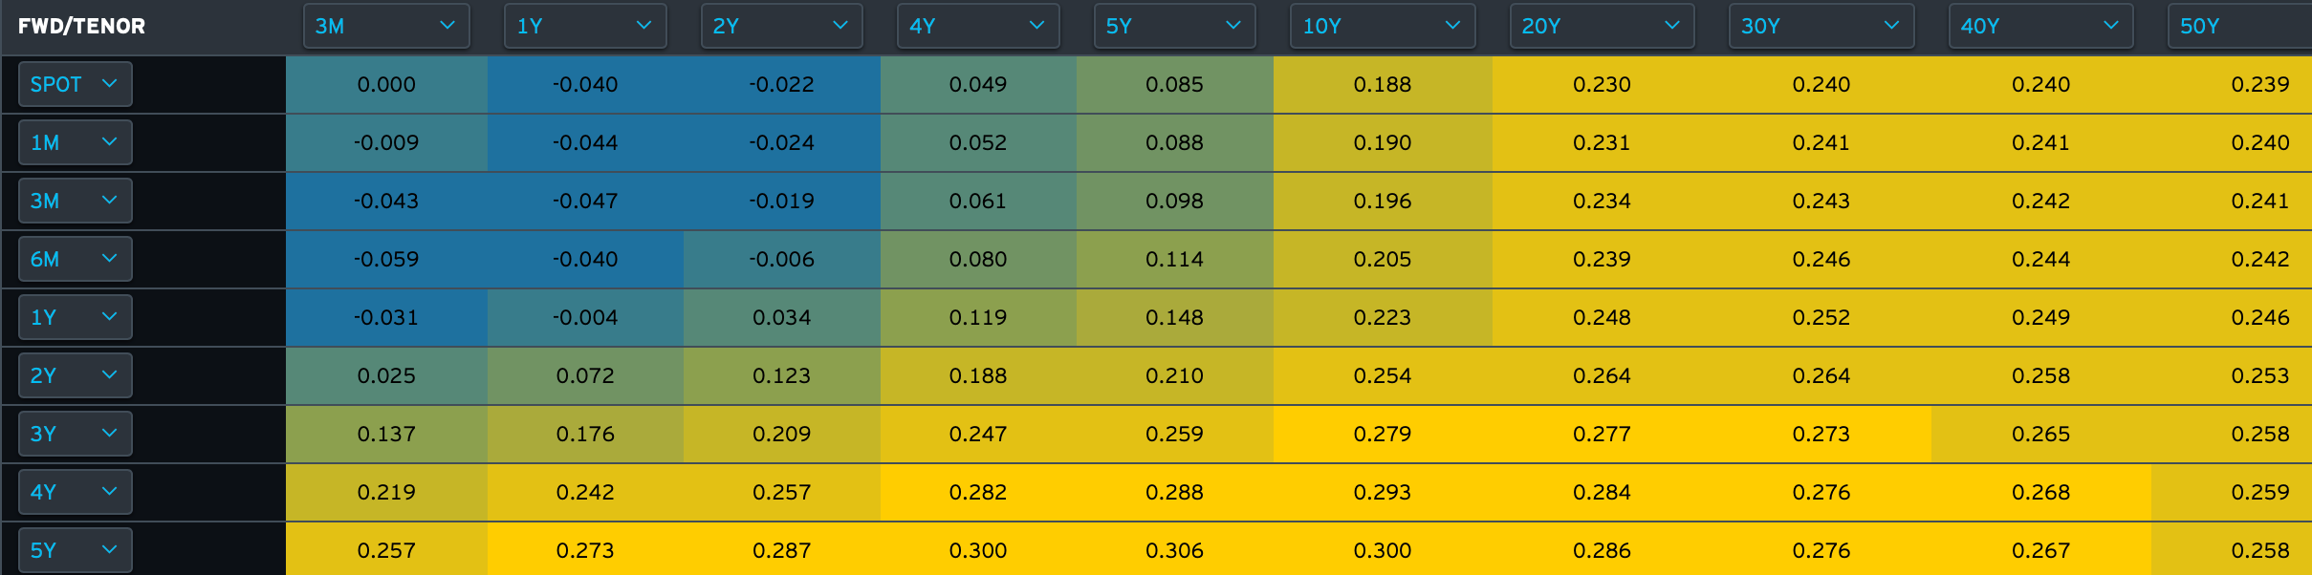This screenshot has width=2312, height=575.
Task: Open the 3M tenor column dropdown
Action: point(386,26)
